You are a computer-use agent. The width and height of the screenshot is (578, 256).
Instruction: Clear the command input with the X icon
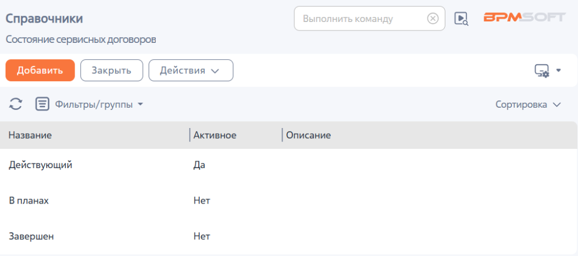coord(433,19)
